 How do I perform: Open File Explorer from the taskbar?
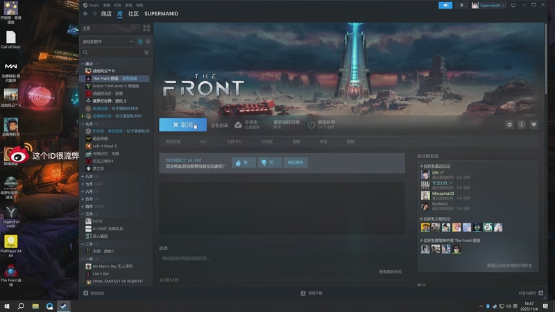pyautogui.click(x=35, y=306)
